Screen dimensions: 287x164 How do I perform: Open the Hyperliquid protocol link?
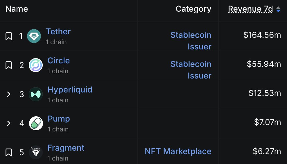[x=70, y=90]
